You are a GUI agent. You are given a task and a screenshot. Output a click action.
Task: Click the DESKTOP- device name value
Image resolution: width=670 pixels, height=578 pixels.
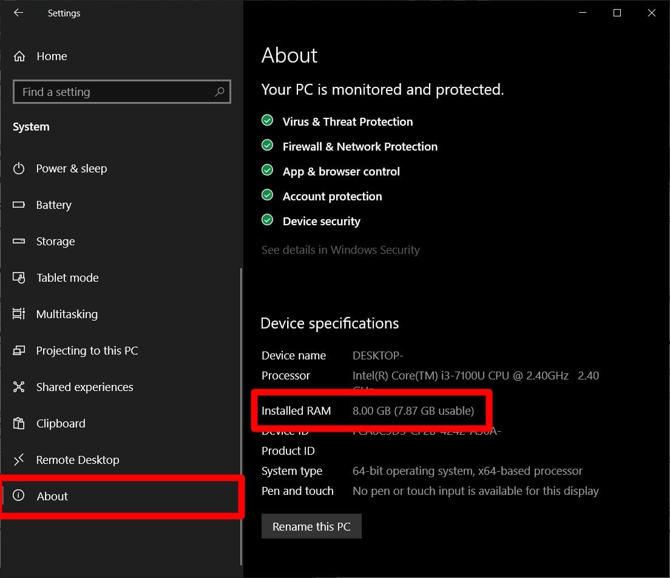pos(377,356)
